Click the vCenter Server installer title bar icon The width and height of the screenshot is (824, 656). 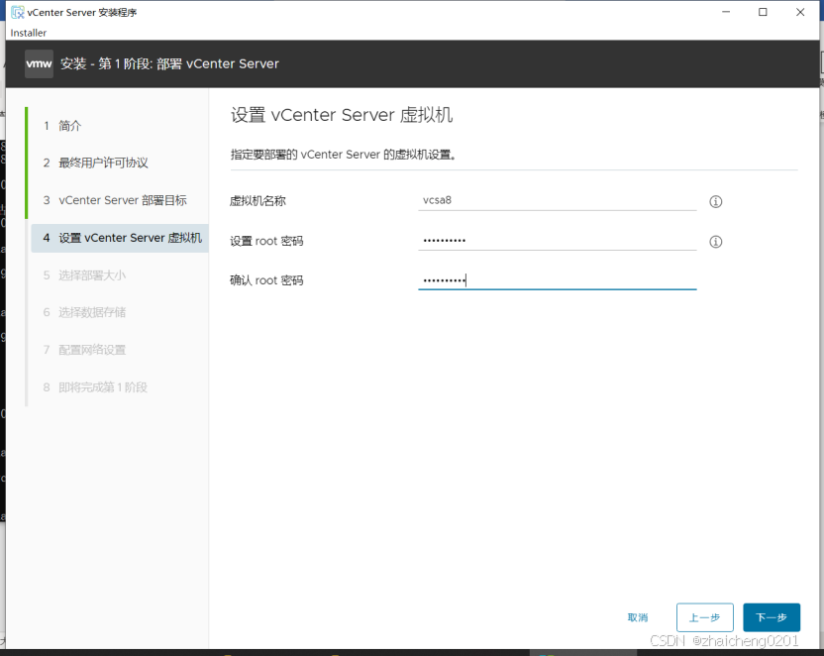18,12
